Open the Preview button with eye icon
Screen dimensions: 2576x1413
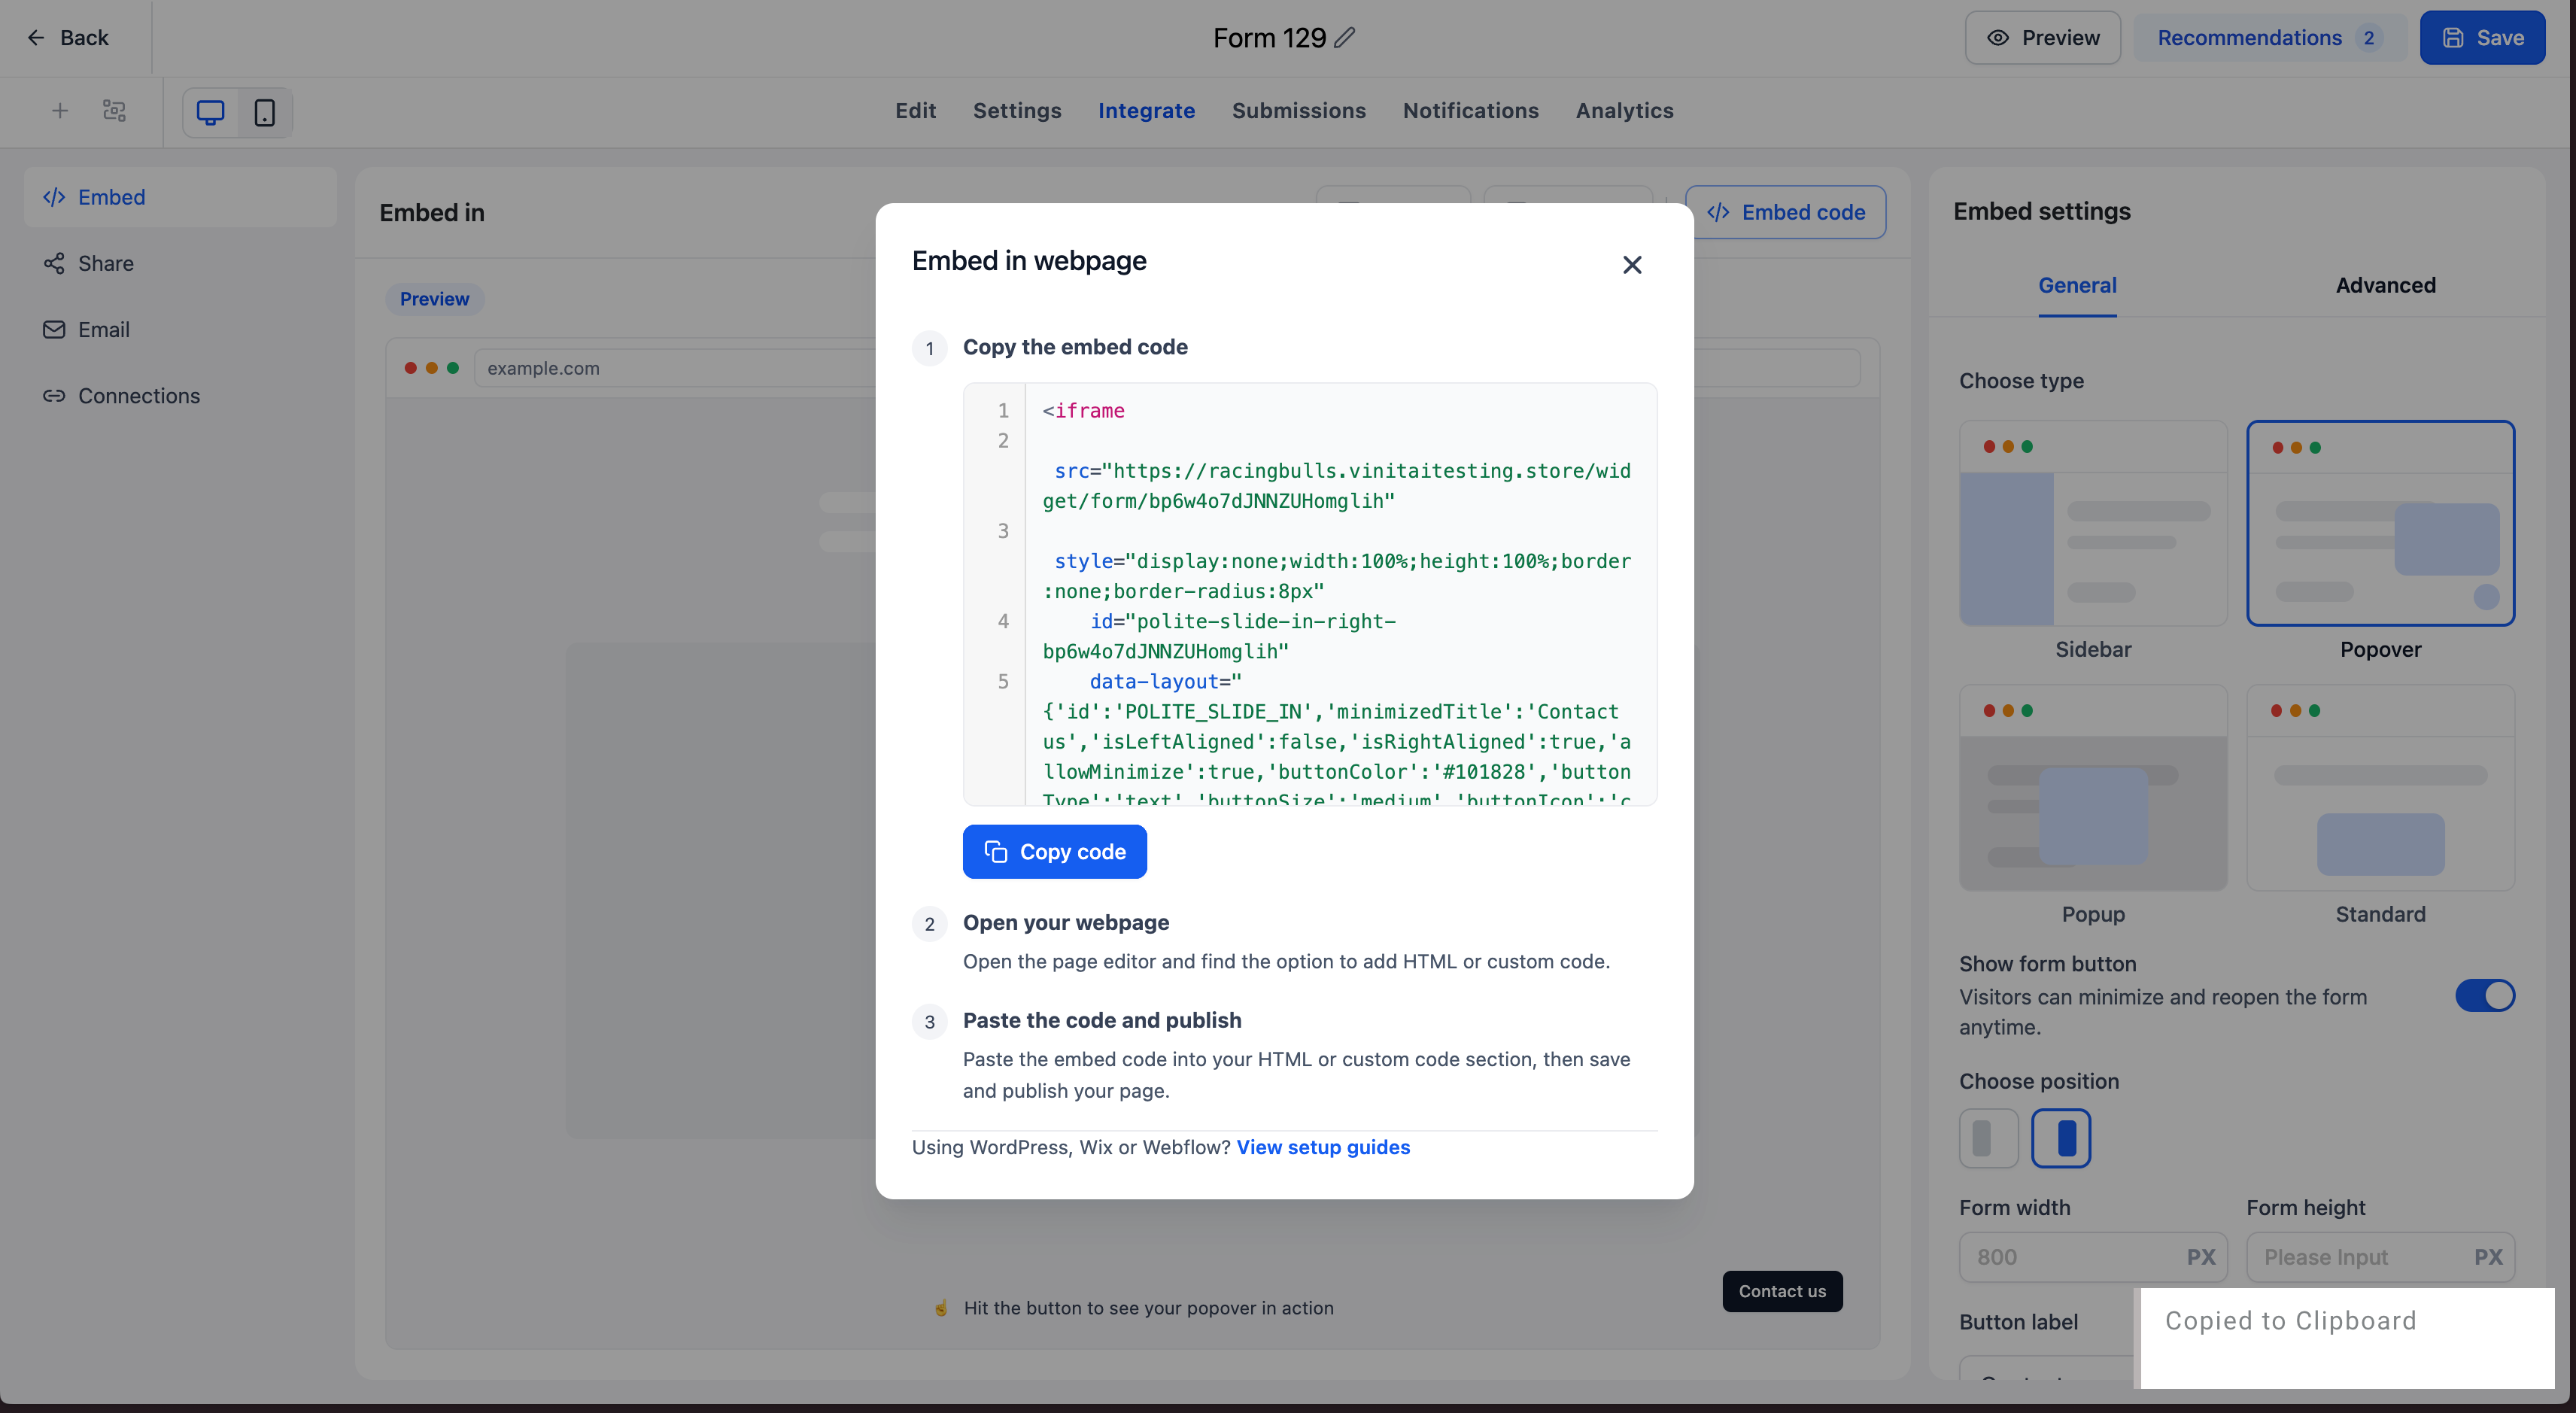point(2042,38)
